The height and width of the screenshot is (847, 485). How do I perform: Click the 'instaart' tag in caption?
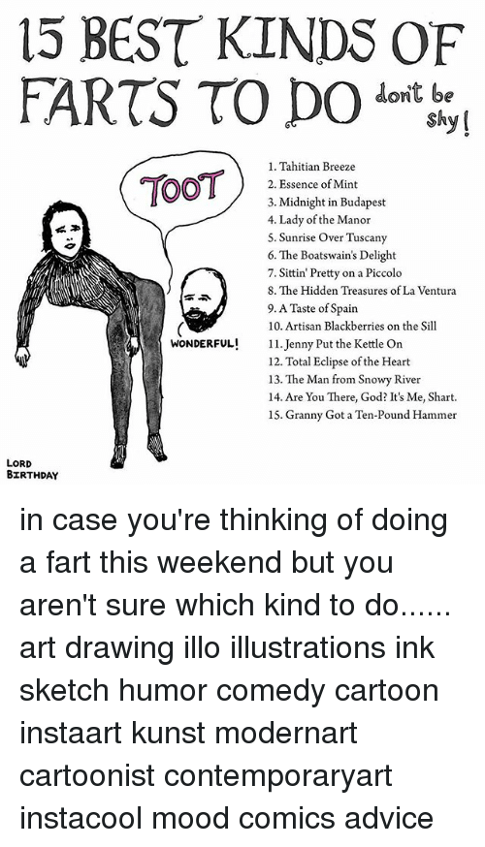[68, 733]
